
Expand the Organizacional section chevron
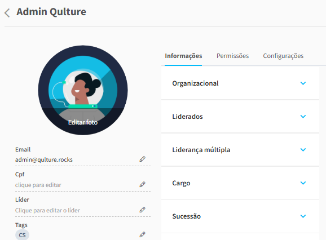coord(303,83)
